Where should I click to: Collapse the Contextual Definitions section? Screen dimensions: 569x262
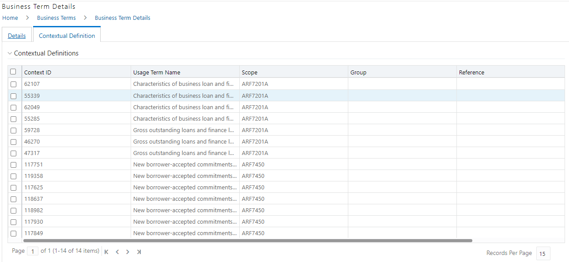point(9,53)
